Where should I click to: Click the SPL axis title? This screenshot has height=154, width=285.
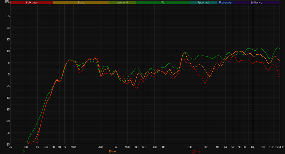[x=7, y=1]
